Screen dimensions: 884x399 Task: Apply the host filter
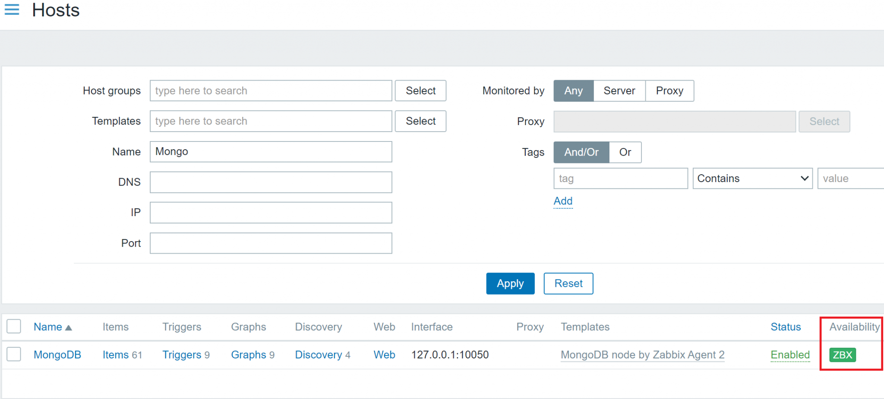[x=510, y=283]
